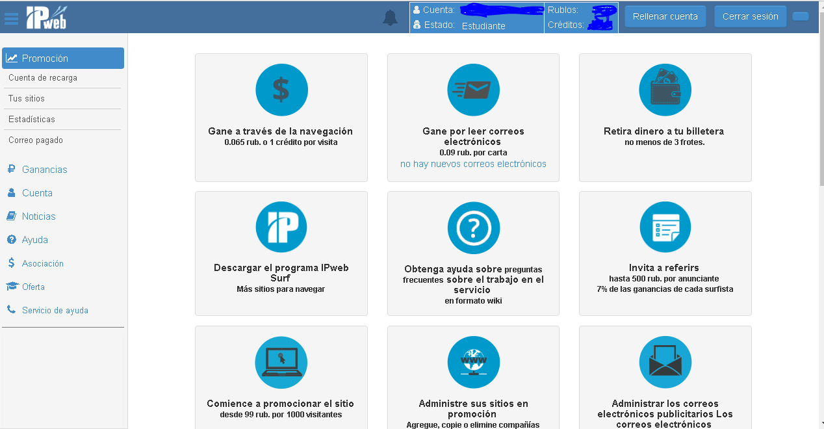The height and width of the screenshot is (429, 824).
Task: Click 'Más sitios para navegar' text
Action: tap(281, 289)
